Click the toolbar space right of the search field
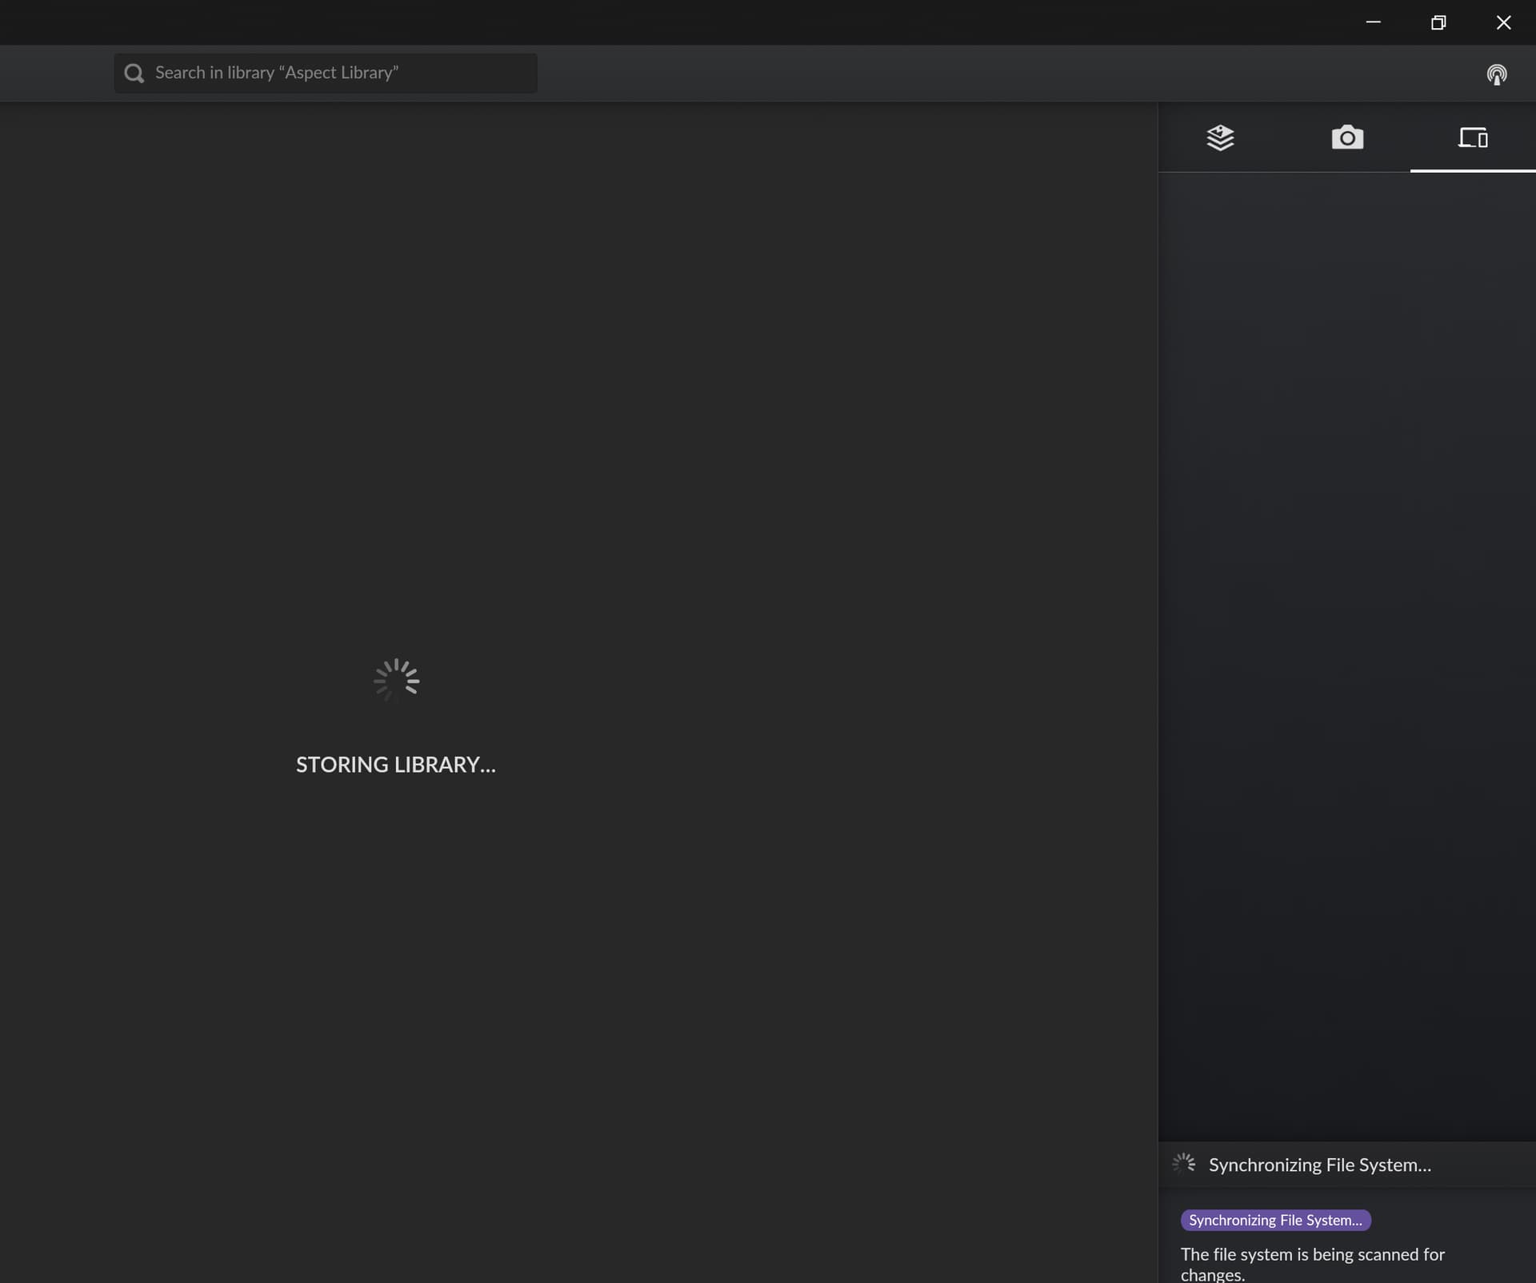Viewport: 1536px width, 1283px height. click(x=960, y=74)
